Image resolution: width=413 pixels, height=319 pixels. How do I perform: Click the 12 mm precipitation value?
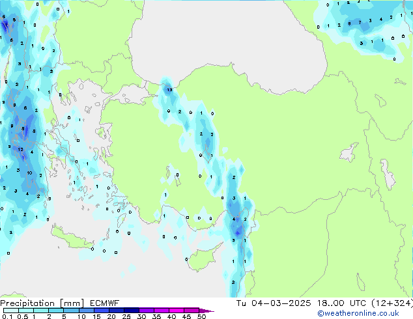click(21, 150)
